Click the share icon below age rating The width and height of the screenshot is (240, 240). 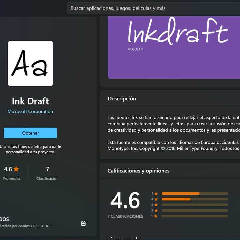84,223
